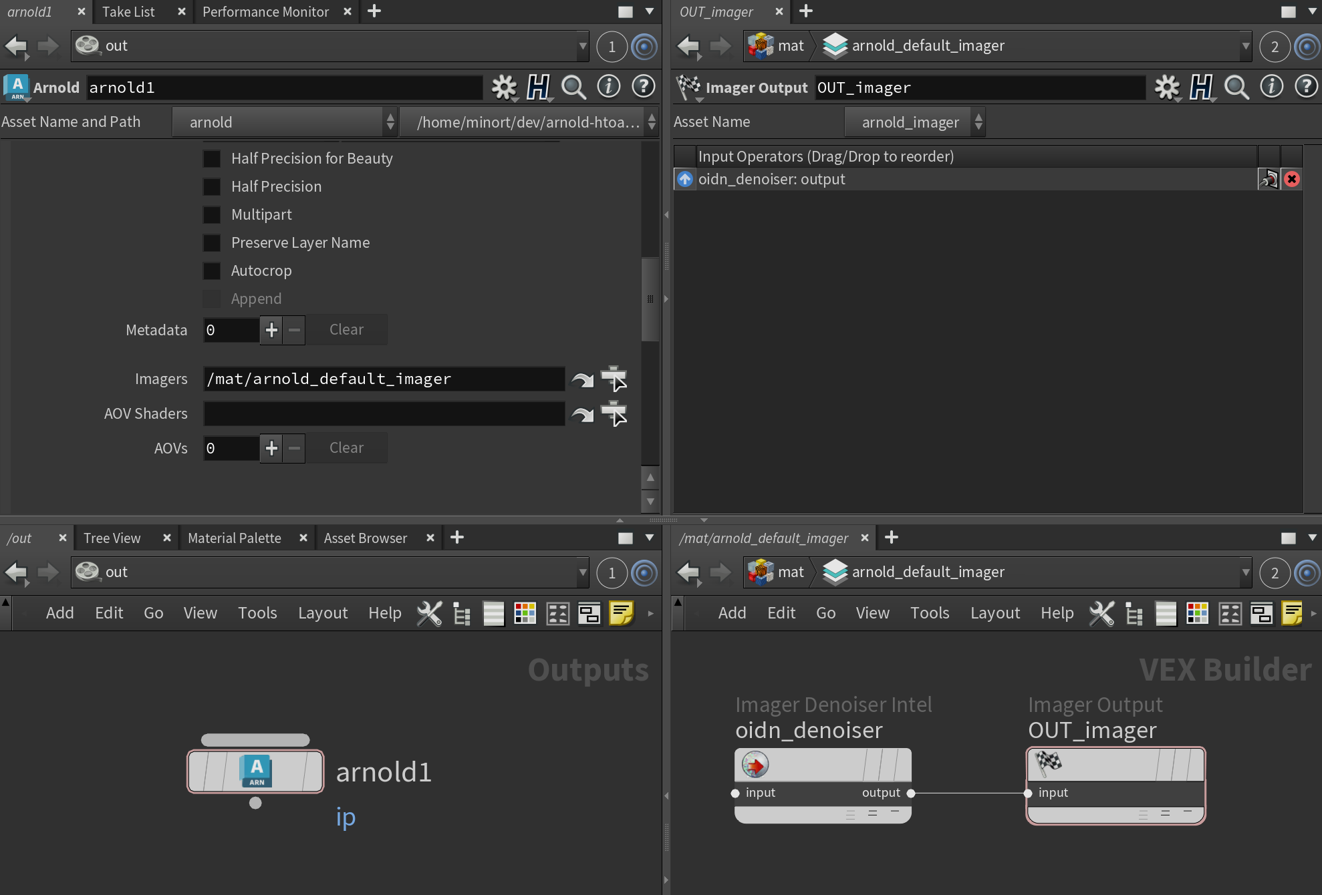Image resolution: width=1322 pixels, height=895 pixels.
Task: Open node info for Imager Output
Action: pos(1271,87)
